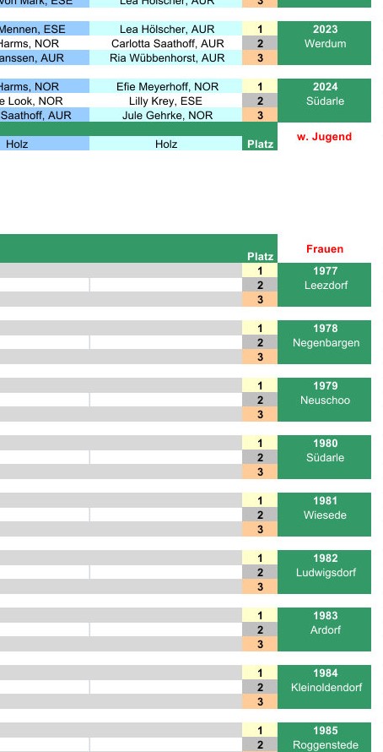Click the Efie Meyerhoff, NOR cell

165,87
